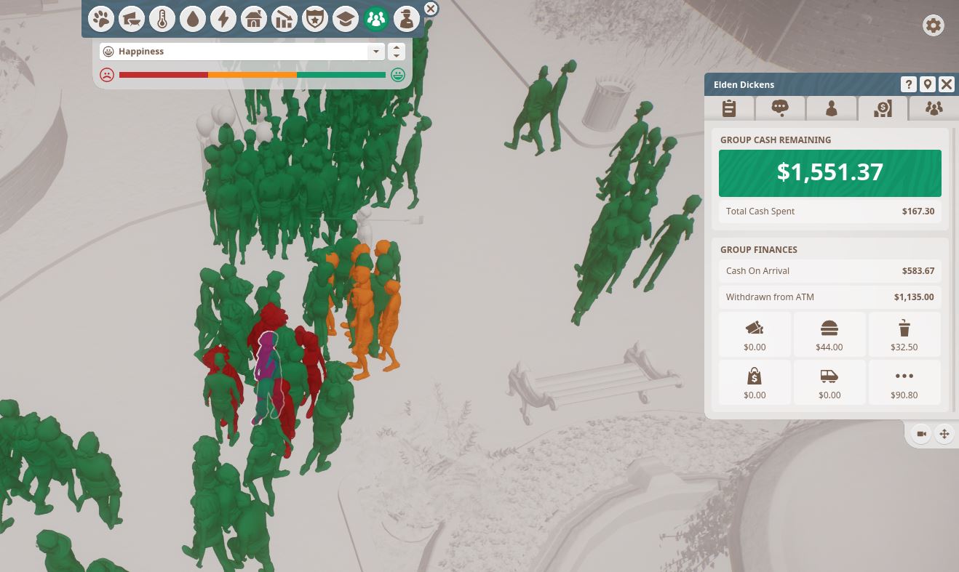Click the GROUP FINANCES heading
The width and height of the screenshot is (959, 572).
pyautogui.click(x=759, y=249)
